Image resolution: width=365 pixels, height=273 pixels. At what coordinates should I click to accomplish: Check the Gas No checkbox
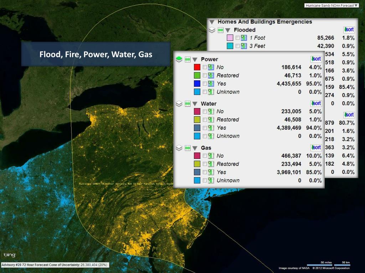[205, 156]
